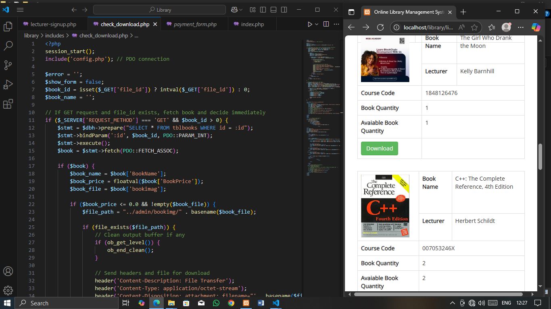Open the browser profile avatar
This screenshot has width=551, height=309.
point(506,27)
